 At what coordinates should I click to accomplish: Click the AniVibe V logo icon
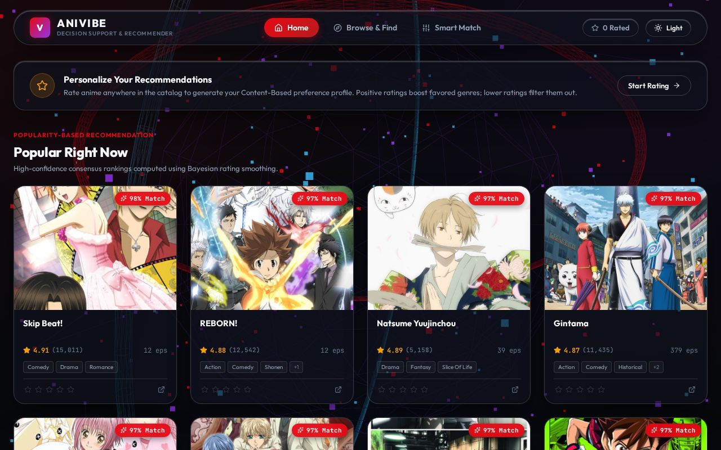pos(40,28)
